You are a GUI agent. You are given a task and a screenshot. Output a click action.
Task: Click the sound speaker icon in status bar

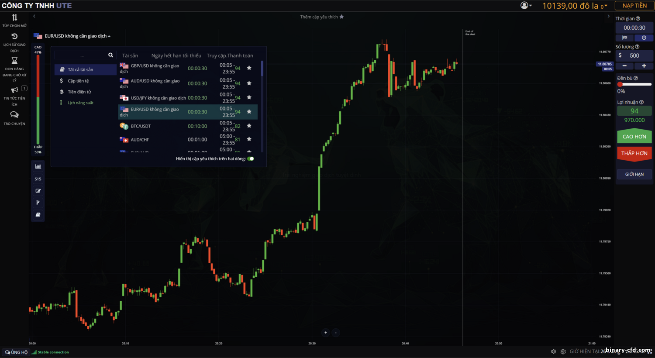553,351
